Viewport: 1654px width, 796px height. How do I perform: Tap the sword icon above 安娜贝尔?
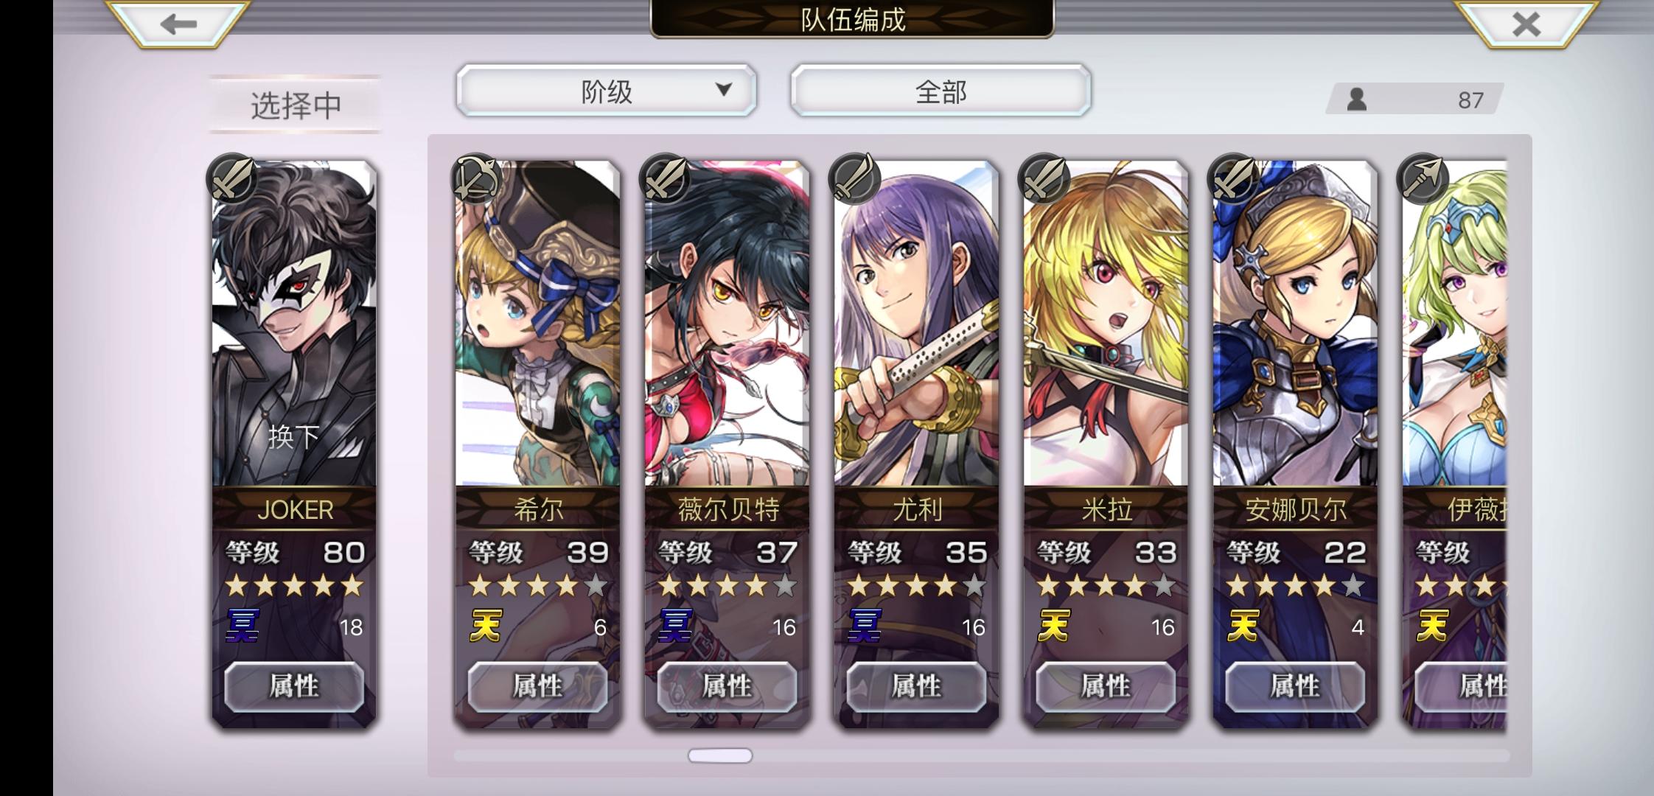[x=1233, y=178]
